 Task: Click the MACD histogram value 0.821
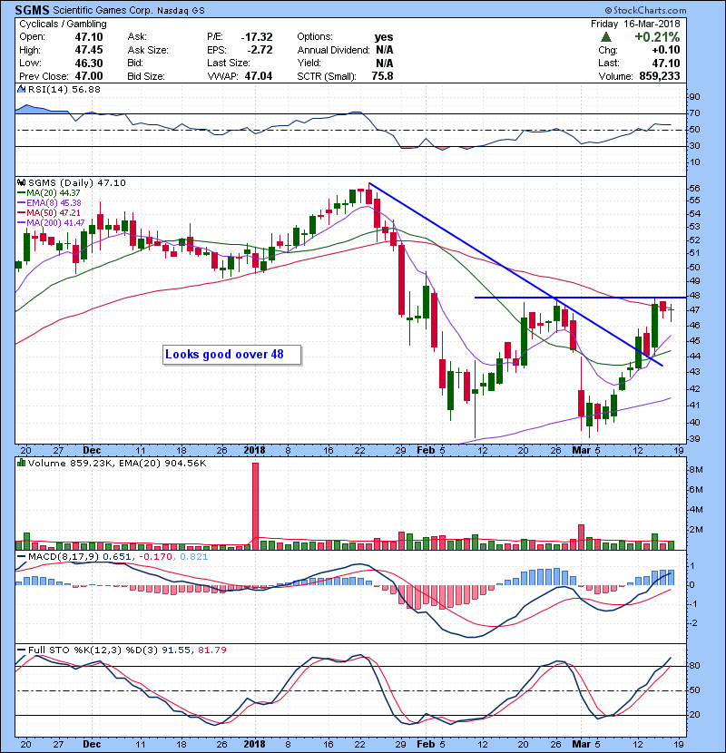[194, 557]
